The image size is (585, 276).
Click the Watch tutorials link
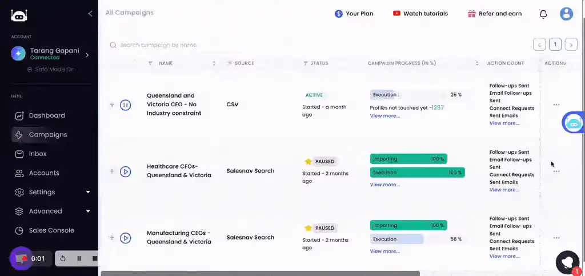click(x=420, y=14)
